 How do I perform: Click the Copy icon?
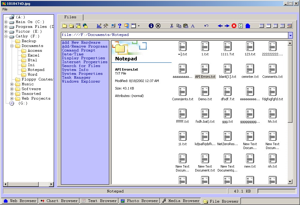click(179, 26)
